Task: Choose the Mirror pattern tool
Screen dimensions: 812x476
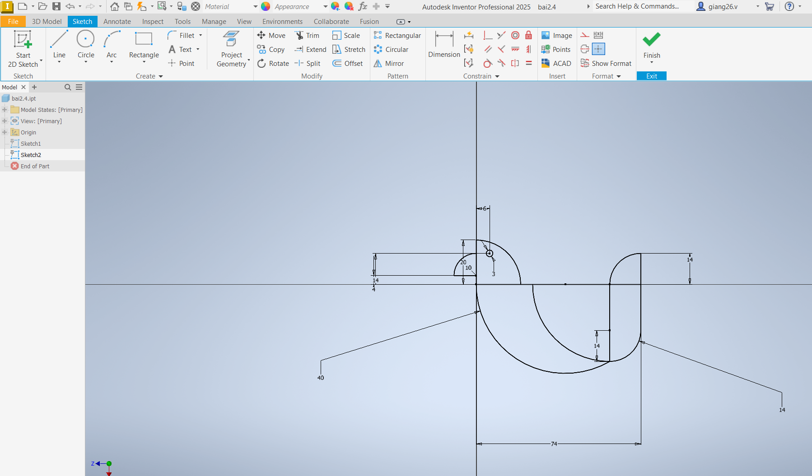Action: point(389,64)
